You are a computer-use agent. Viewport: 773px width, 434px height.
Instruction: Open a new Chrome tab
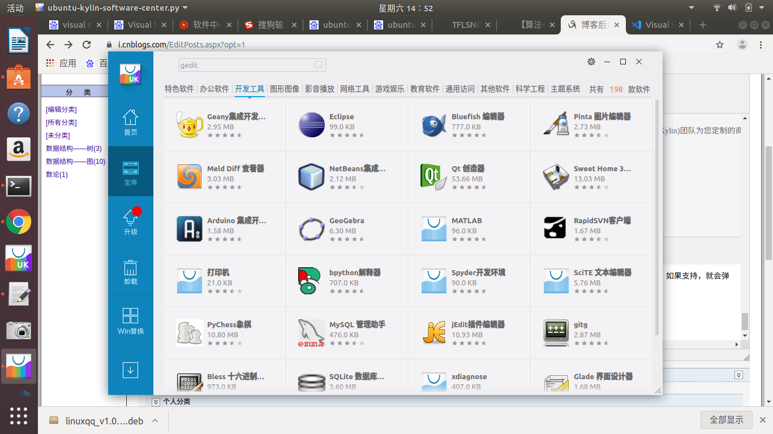pos(703,25)
